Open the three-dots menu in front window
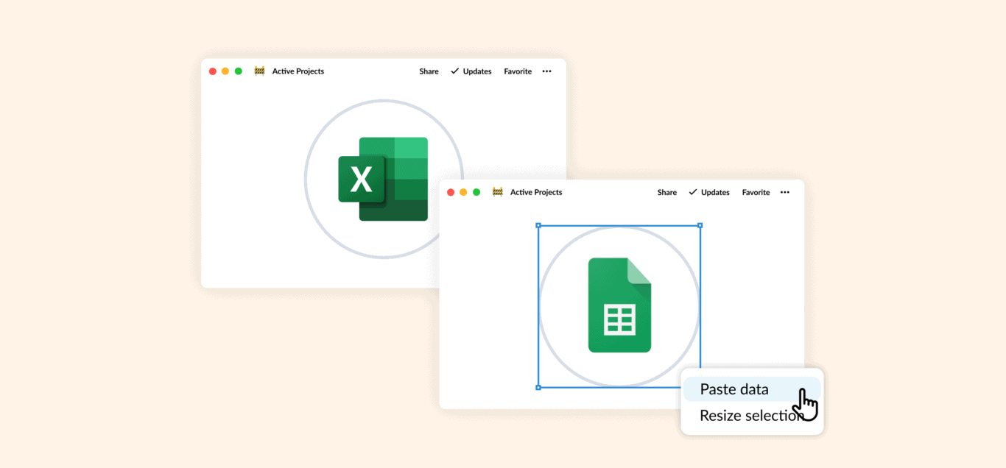 click(x=784, y=192)
